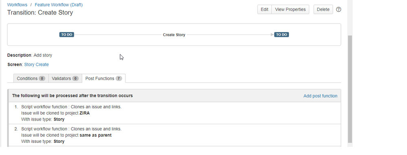
Task: Open View Properties
Action: pyautogui.click(x=290, y=9)
